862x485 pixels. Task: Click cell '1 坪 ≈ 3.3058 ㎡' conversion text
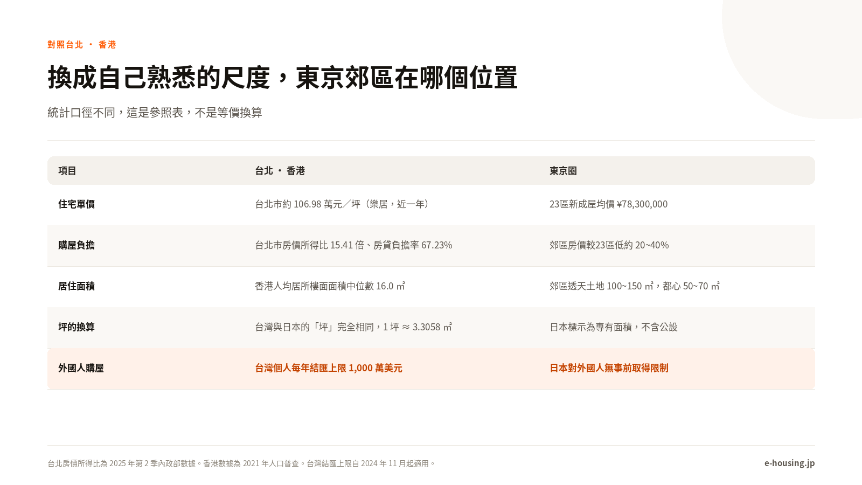pos(418,327)
